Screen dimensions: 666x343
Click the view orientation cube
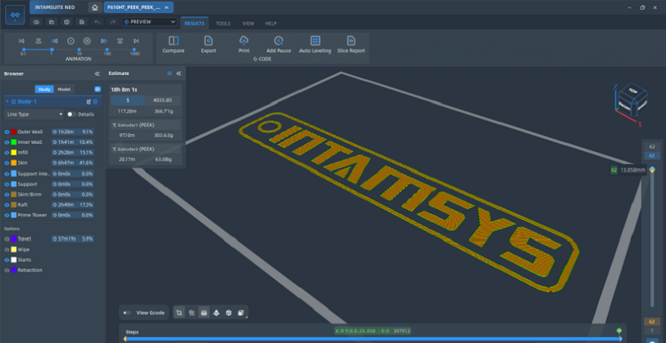[632, 101]
